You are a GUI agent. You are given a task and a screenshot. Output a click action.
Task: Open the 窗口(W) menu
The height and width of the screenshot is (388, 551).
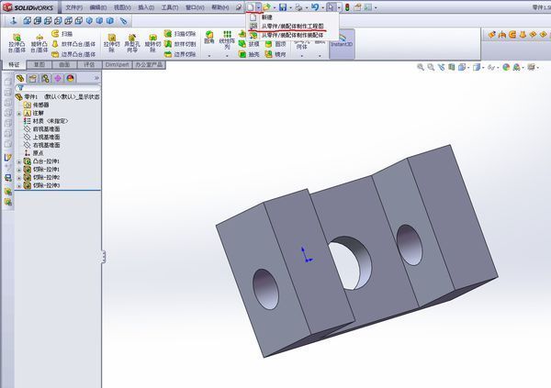(195, 7)
